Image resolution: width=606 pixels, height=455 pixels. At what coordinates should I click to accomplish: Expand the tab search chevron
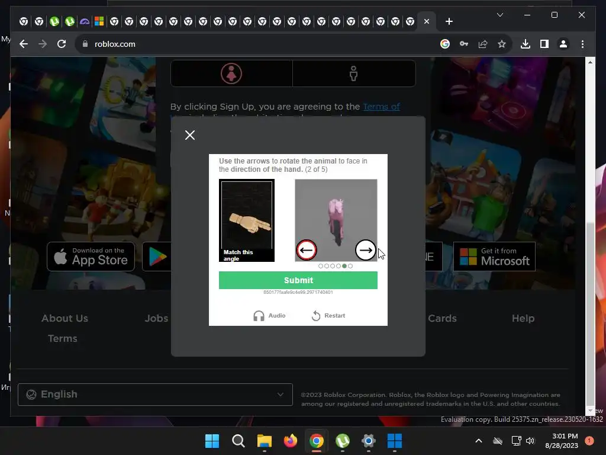coord(499,15)
